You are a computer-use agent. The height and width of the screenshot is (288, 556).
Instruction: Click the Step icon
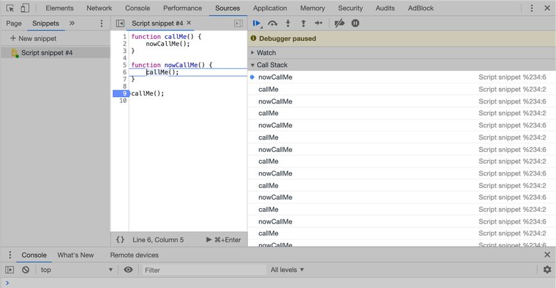[x=318, y=24]
